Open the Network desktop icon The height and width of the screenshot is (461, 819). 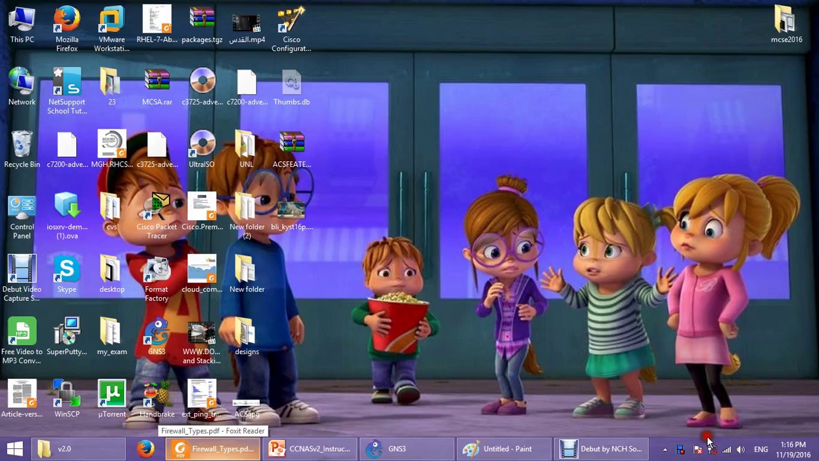pyautogui.click(x=22, y=87)
